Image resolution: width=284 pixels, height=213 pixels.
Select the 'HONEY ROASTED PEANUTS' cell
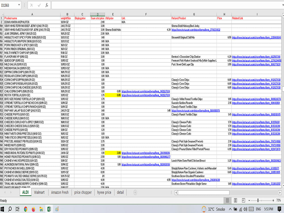32,157
